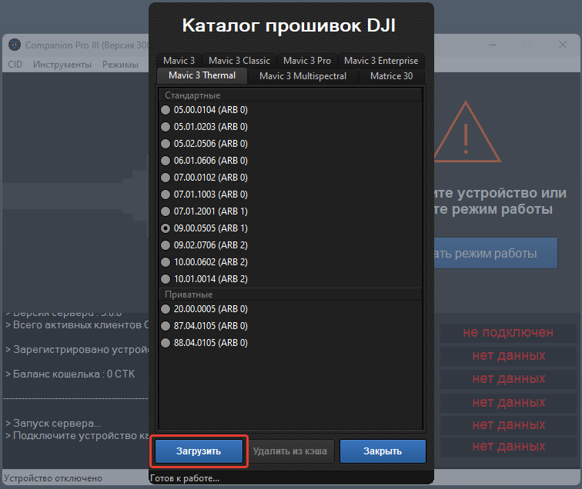Select the Mavic 3 Thermal tab

(202, 75)
